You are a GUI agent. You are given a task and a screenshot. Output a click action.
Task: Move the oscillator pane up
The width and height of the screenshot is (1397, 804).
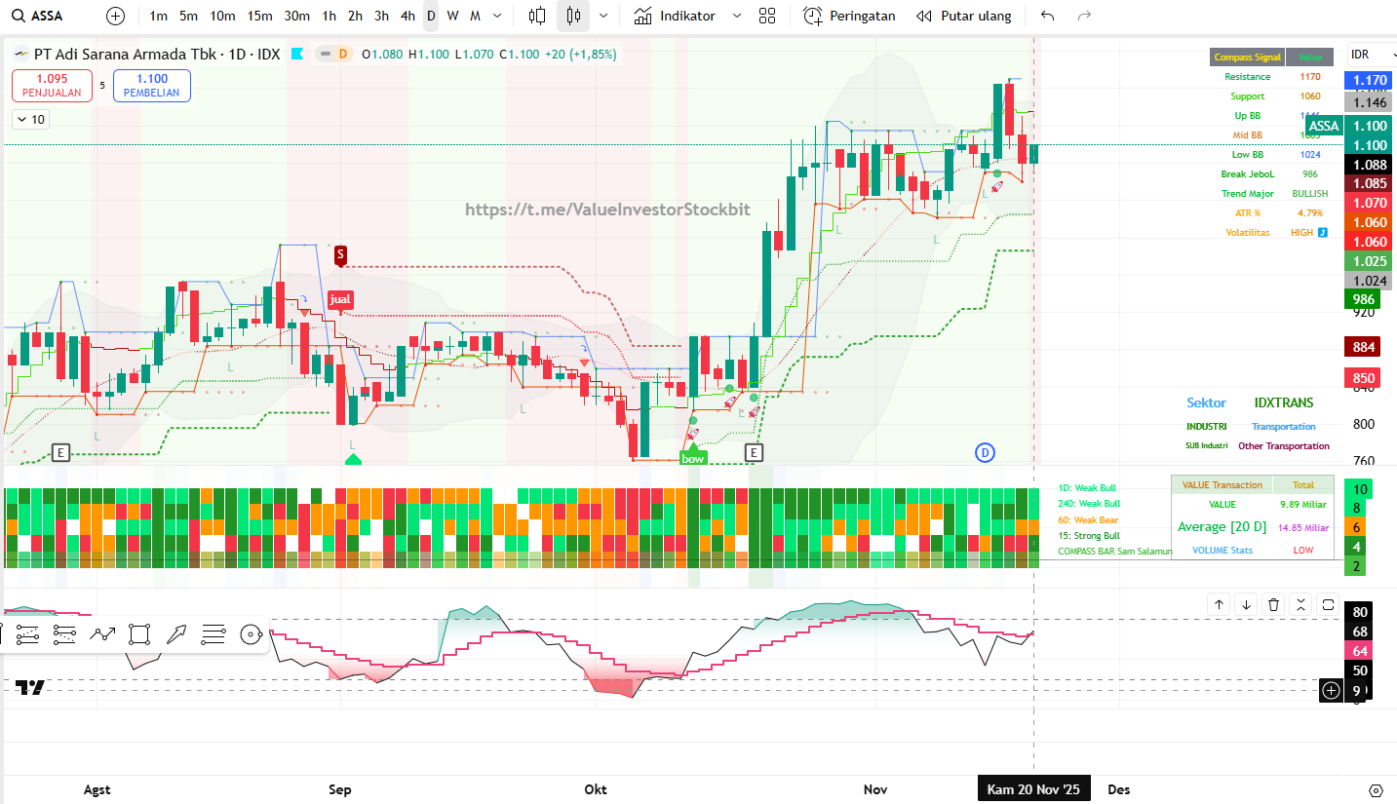(x=1219, y=604)
